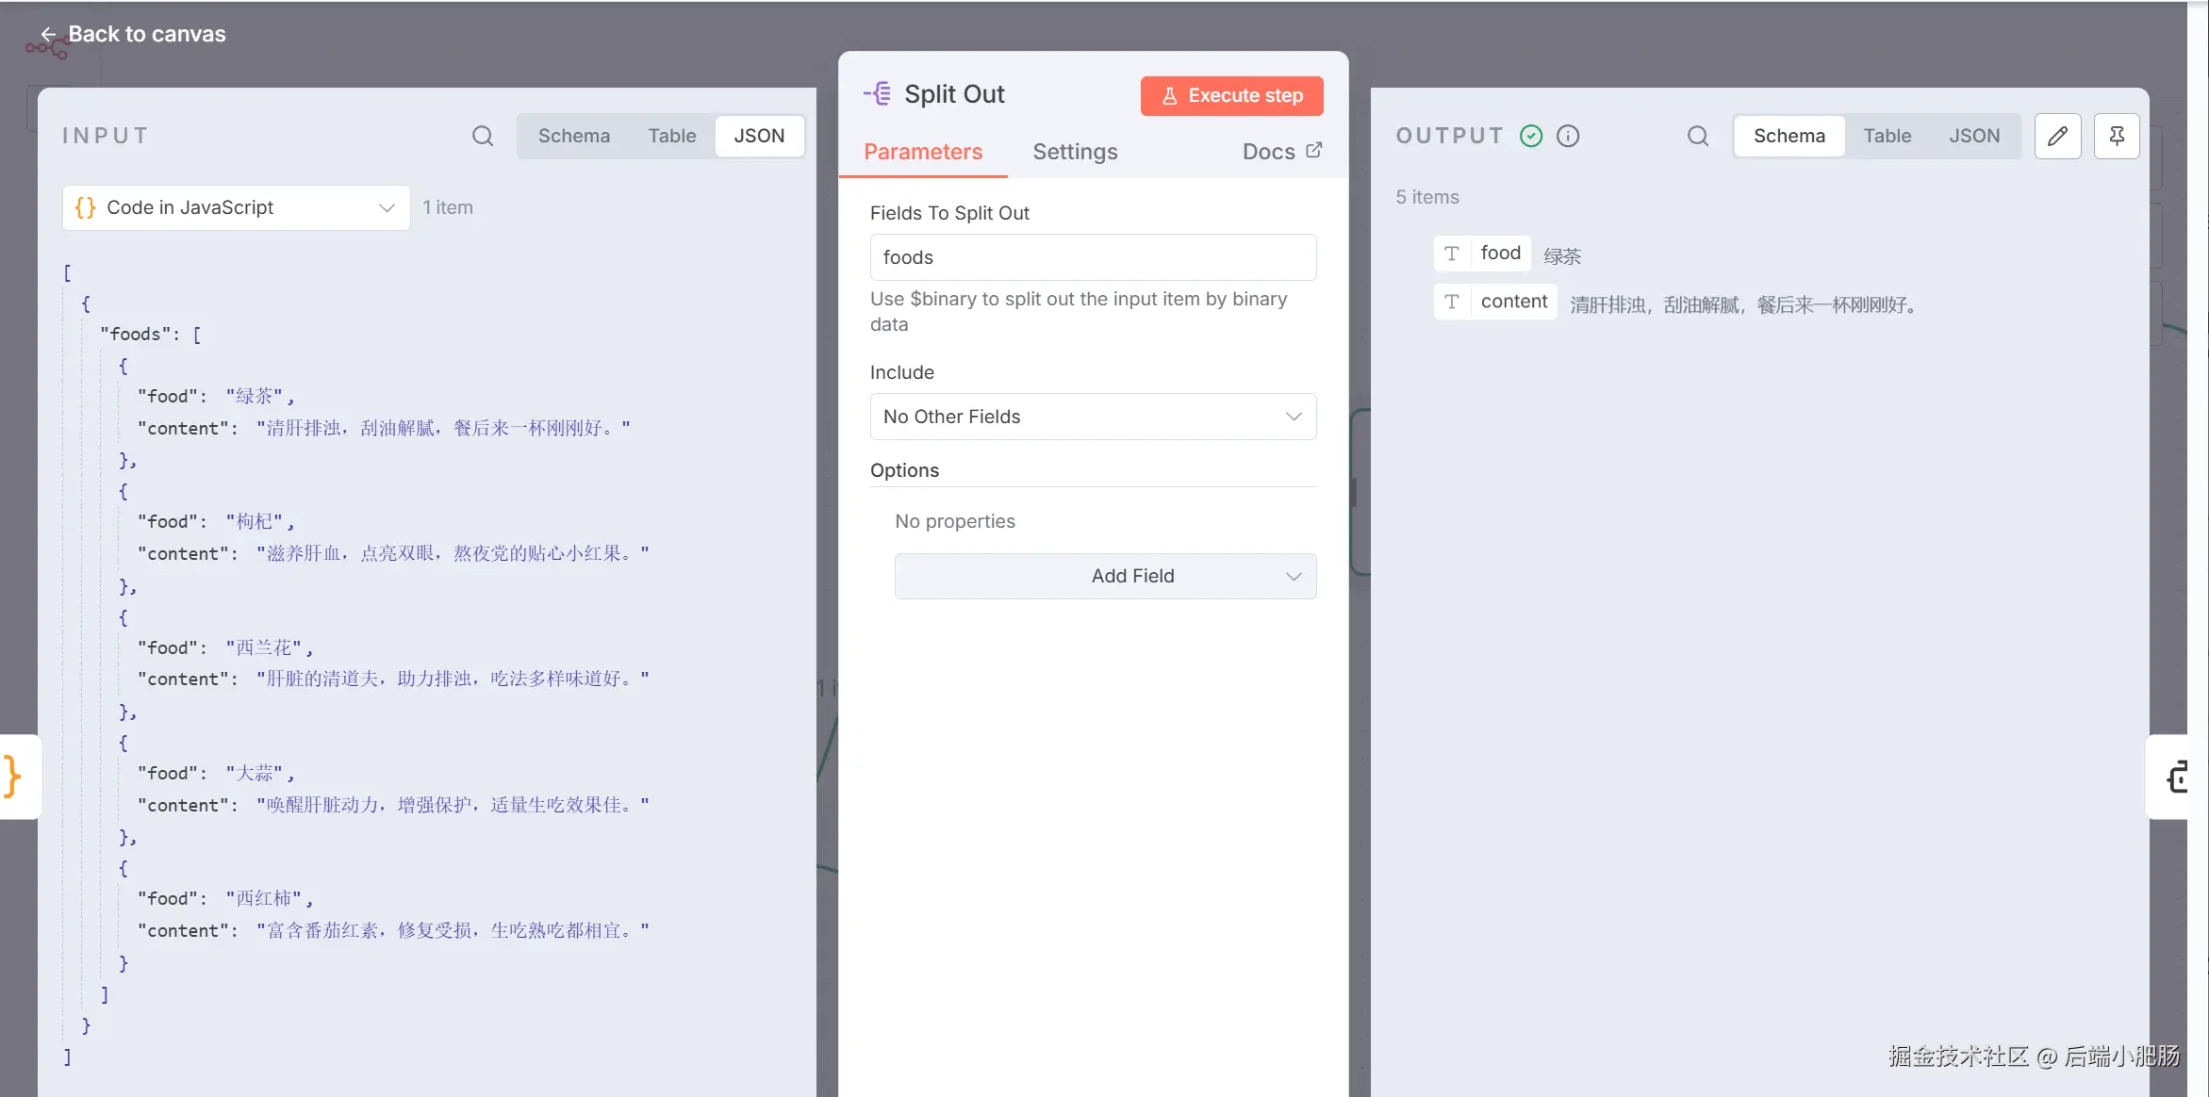Expand the Include No Other Fields dropdown
The height and width of the screenshot is (1097, 2209).
[1093, 417]
